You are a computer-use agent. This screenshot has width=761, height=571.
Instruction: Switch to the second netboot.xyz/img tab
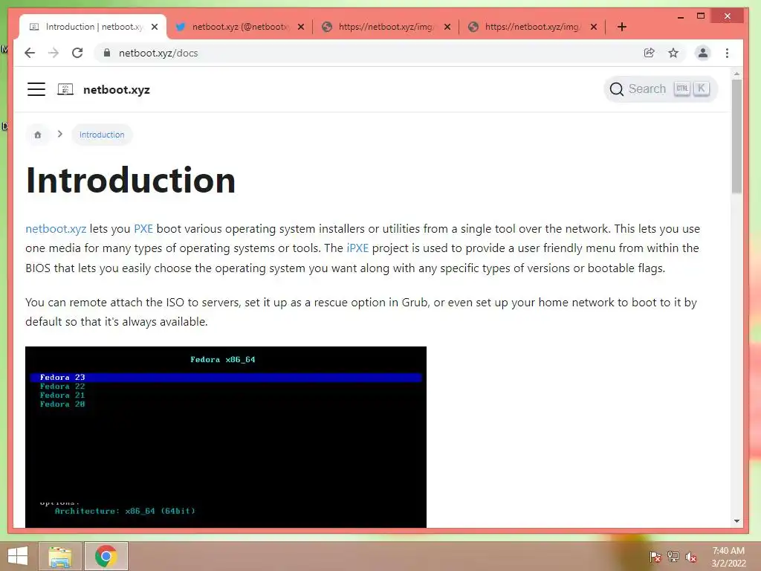point(532,27)
